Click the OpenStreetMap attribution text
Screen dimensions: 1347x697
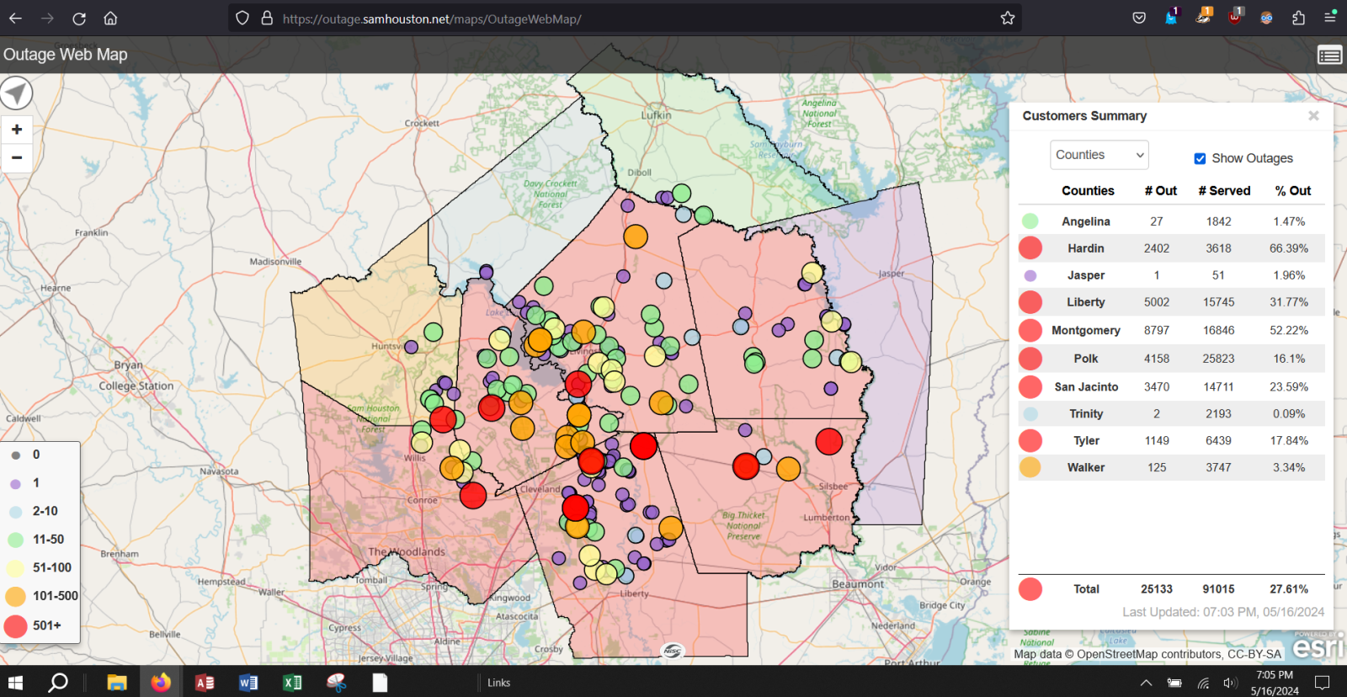coord(1147,654)
